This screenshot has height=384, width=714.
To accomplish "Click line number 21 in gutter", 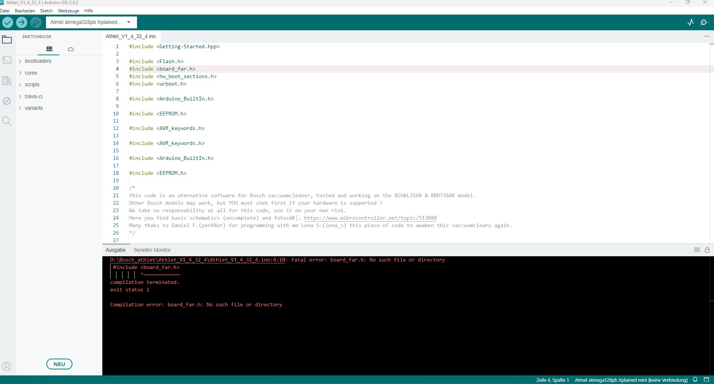I will click(x=116, y=196).
